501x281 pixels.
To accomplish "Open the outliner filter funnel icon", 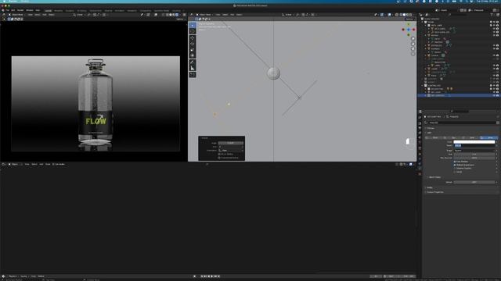I will [492, 15].
